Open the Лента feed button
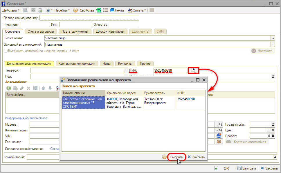281x173 pixels. (x=117, y=10)
